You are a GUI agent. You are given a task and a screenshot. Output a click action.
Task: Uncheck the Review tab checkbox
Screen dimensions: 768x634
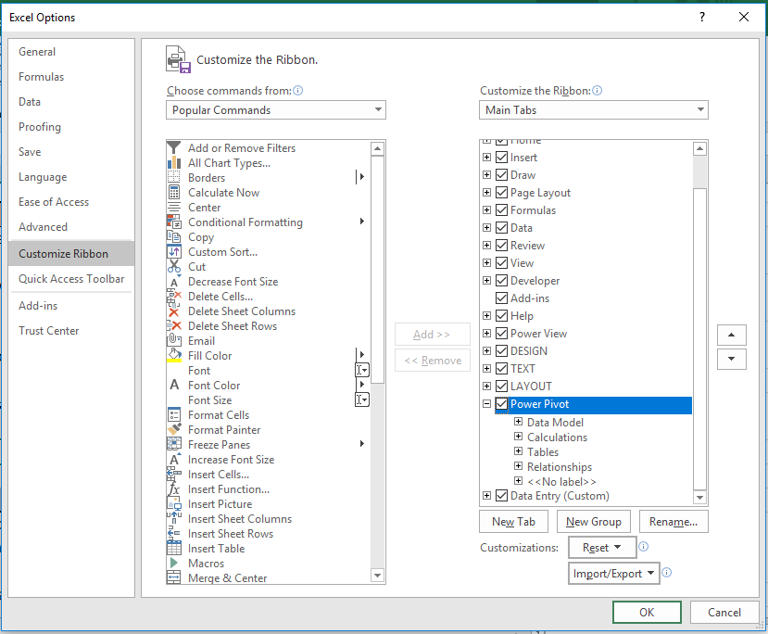[501, 245]
